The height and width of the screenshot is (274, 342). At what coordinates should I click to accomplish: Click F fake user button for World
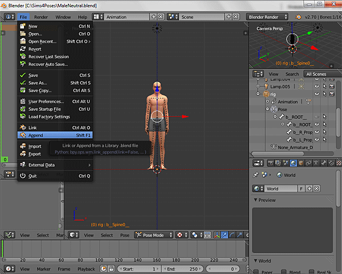point(301,189)
